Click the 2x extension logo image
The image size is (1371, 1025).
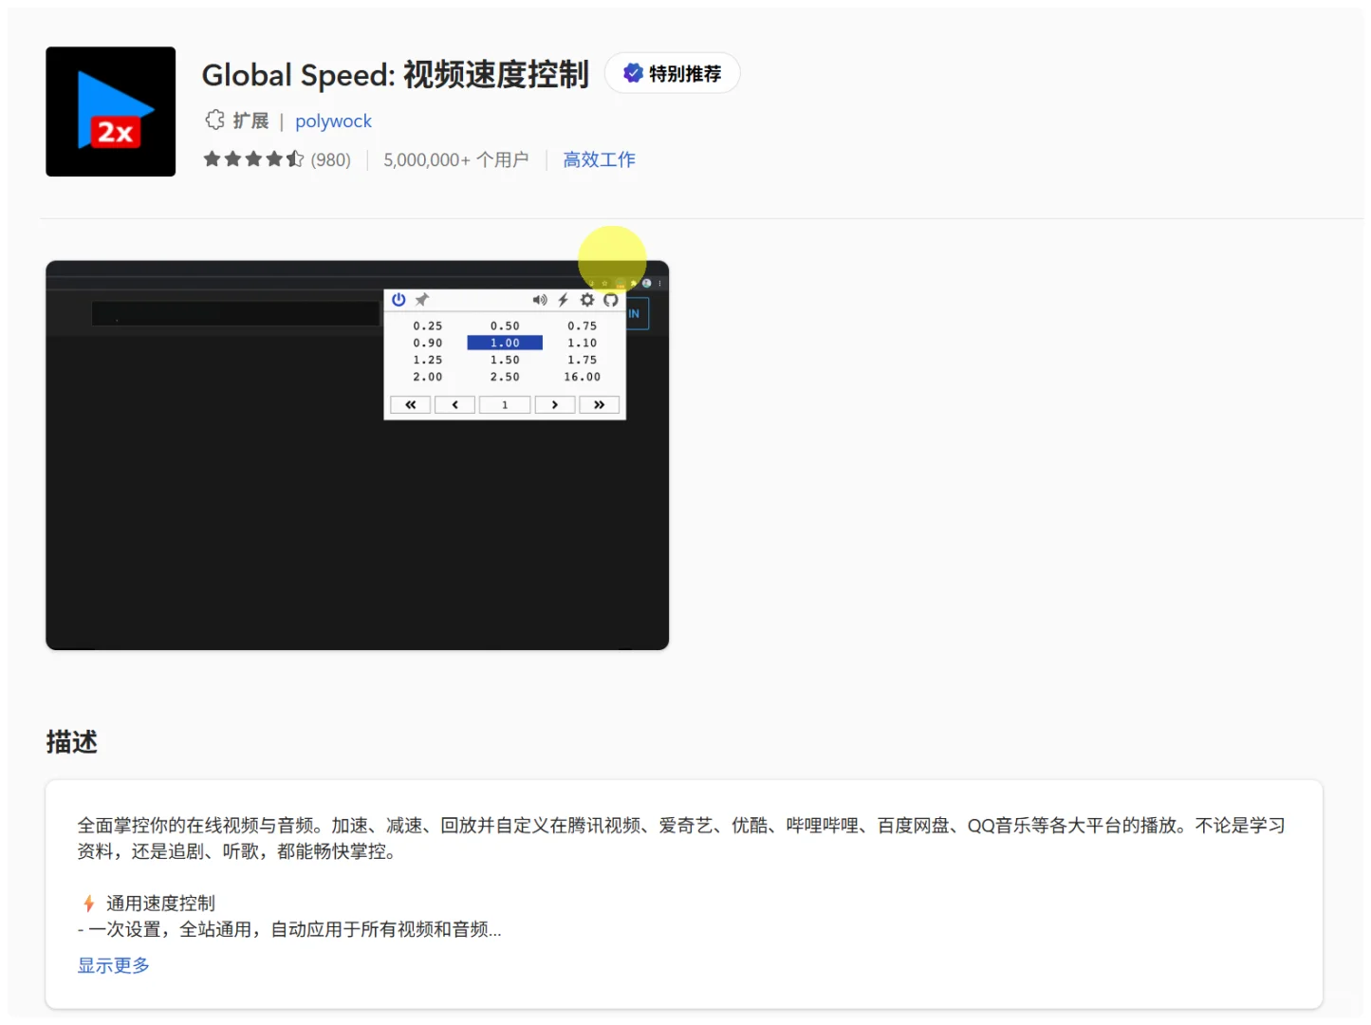[x=110, y=110]
